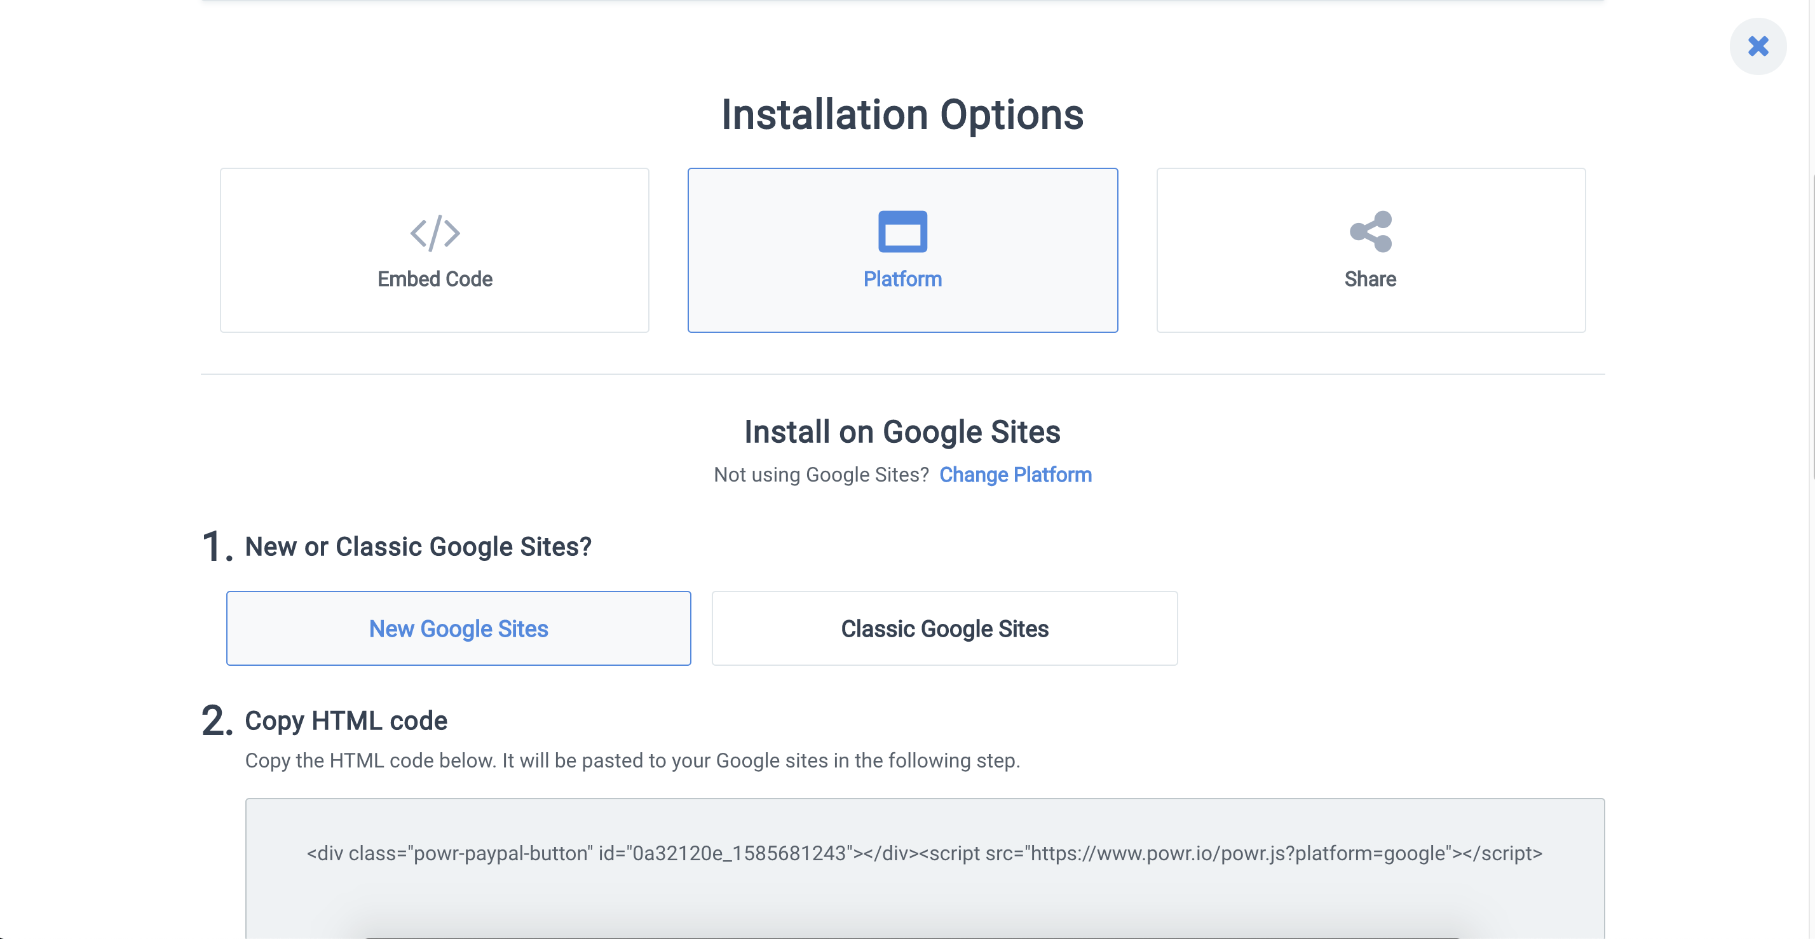The width and height of the screenshot is (1815, 939).
Task: Click the 'Installation Options' title
Action: [x=902, y=115]
